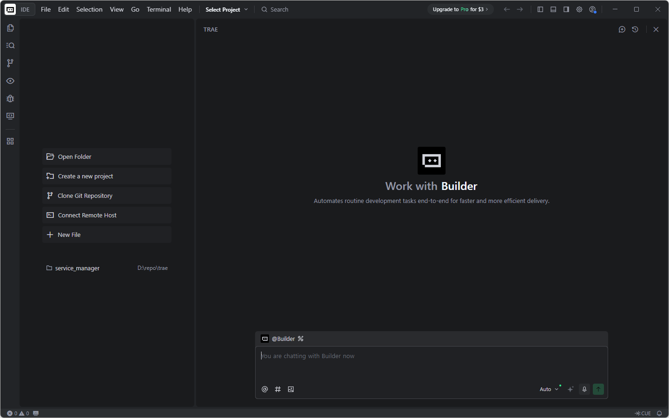
Task: Click the D:\repo\trae path text
Action: coord(152,268)
